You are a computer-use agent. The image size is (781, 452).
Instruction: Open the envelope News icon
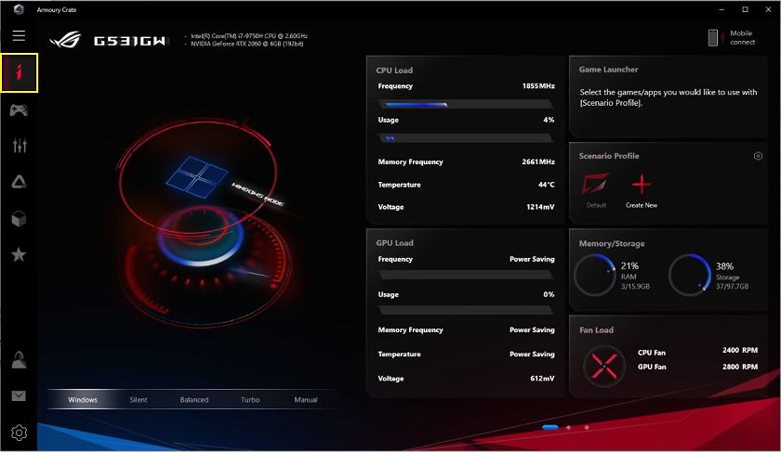pyautogui.click(x=19, y=396)
